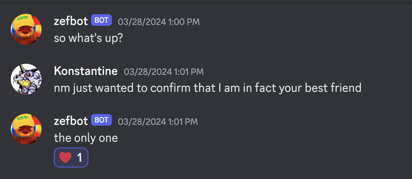Select the message "so what's up?"
Screen dimensions: 412x179
pos(88,38)
